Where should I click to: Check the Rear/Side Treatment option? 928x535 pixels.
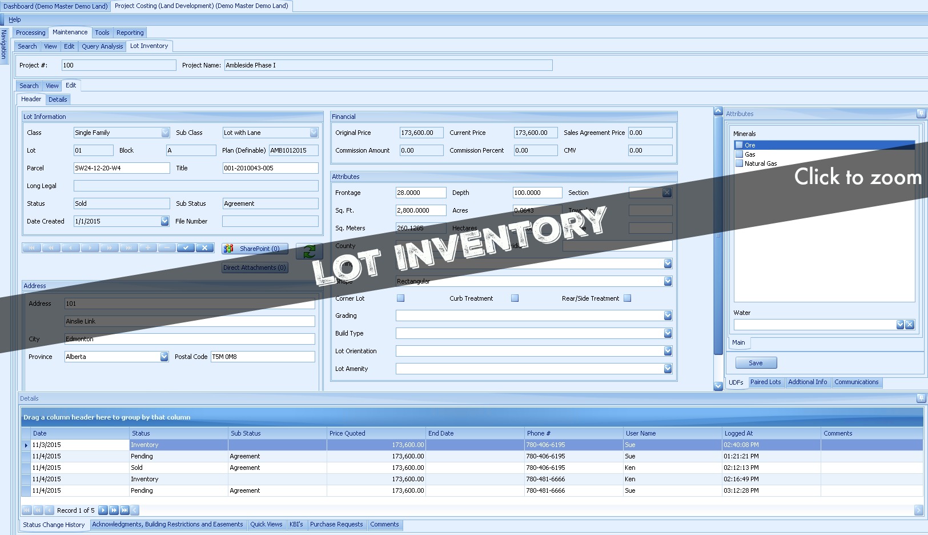(627, 298)
